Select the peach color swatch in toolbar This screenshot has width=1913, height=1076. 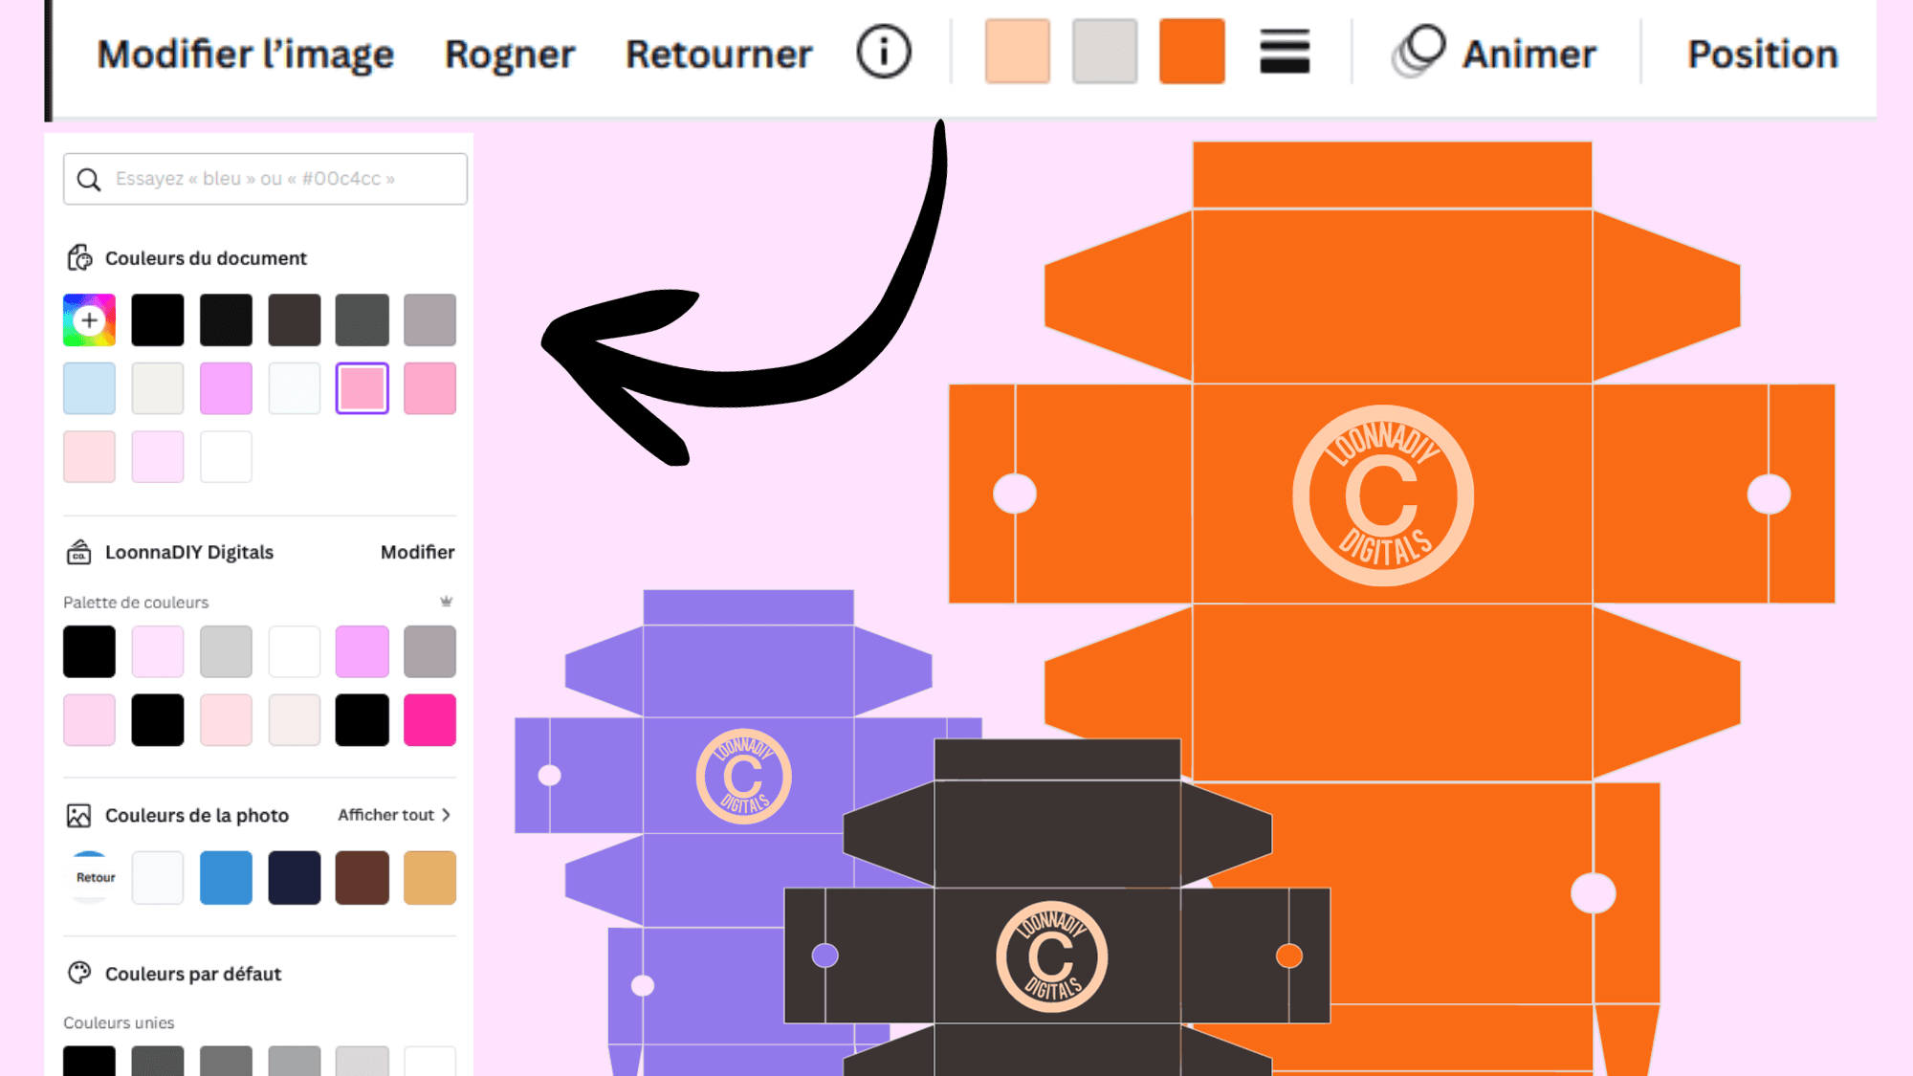coord(1017,52)
